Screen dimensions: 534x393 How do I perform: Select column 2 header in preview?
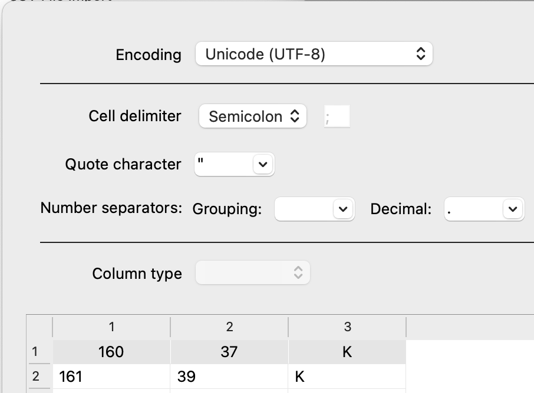(229, 327)
